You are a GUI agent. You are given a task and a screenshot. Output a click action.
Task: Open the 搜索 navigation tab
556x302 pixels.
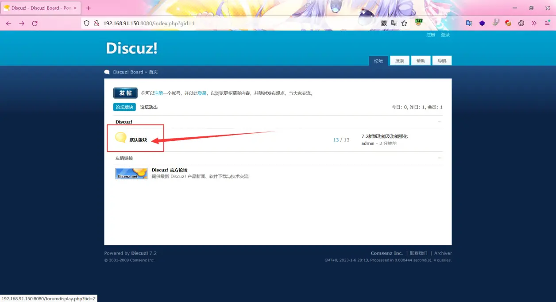click(400, 61)
